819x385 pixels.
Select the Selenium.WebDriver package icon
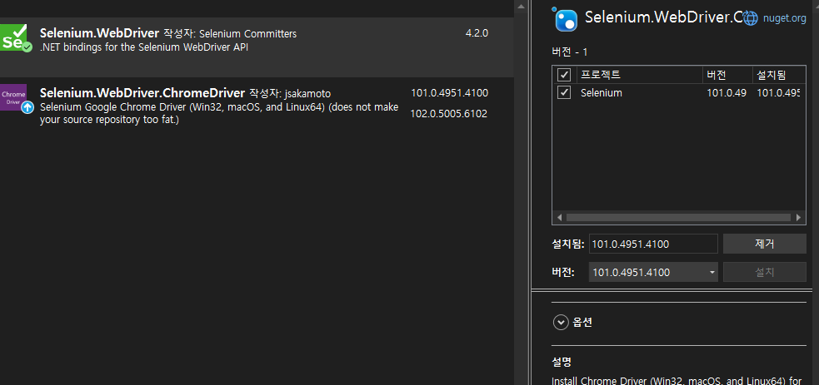pyautogui.click(x=14, y=38)
